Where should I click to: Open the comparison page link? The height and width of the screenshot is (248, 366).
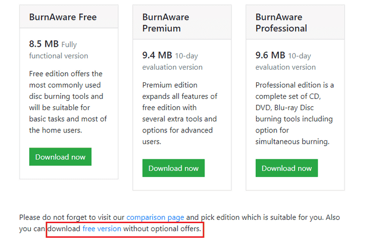point(155,217)
